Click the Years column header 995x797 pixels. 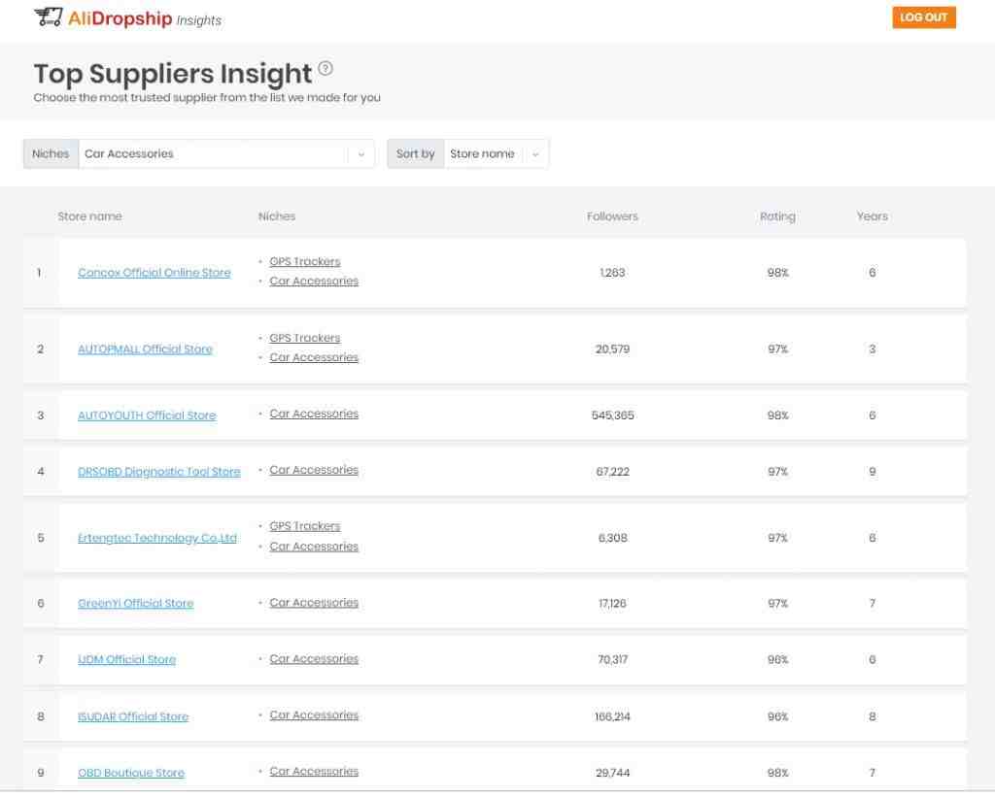coord(872,216)
